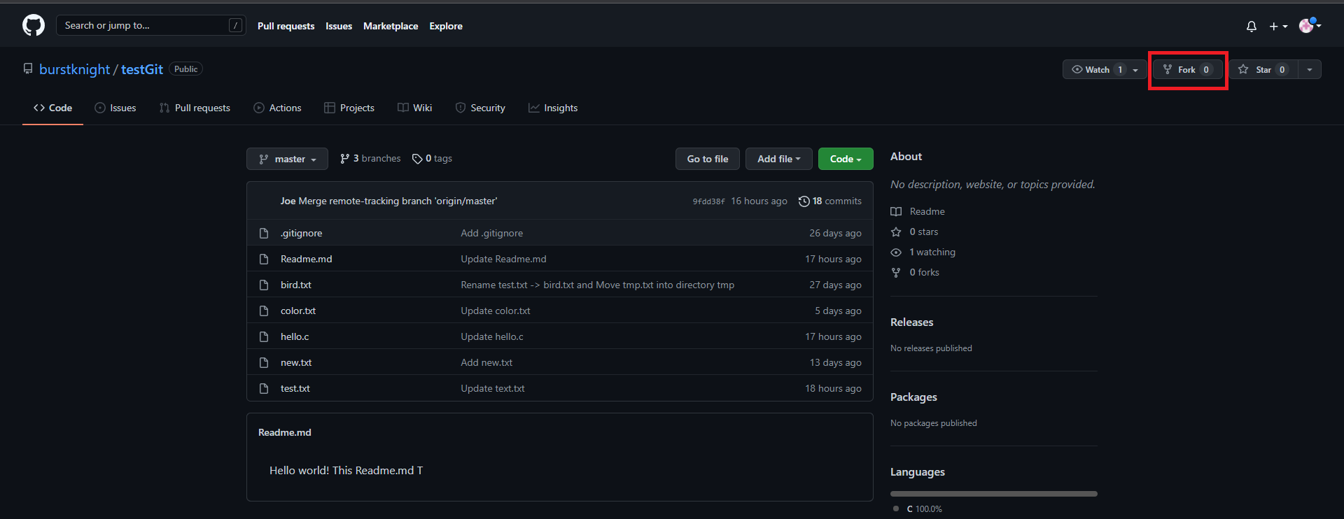Click the file icon beside new.txt
This screenshot has height=519, width=1344.
tap(264, 362)
